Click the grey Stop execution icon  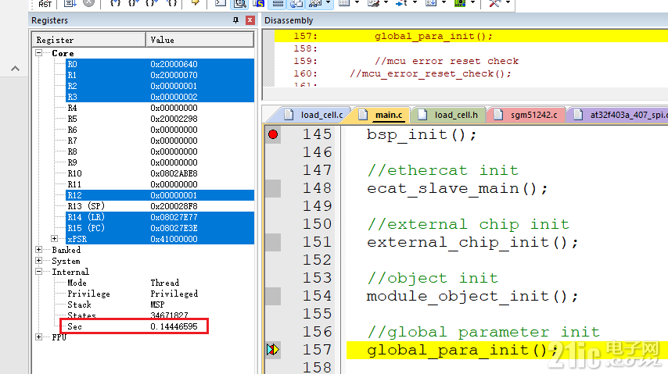point(88,2)
